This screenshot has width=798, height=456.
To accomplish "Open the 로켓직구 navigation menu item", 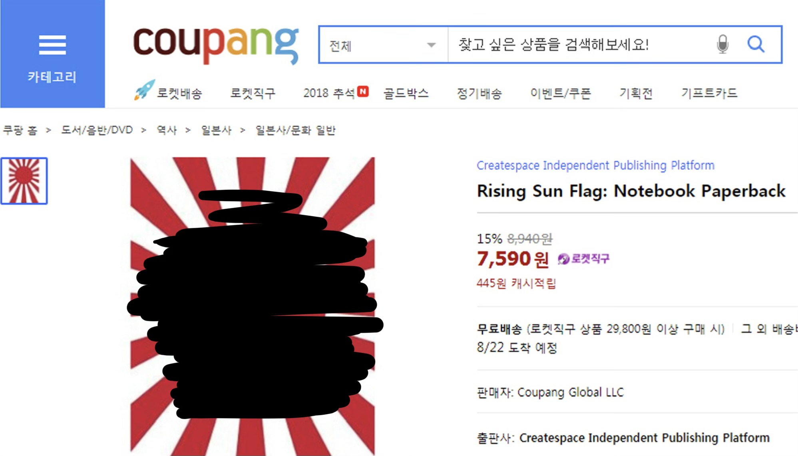I will click(253, 93).
